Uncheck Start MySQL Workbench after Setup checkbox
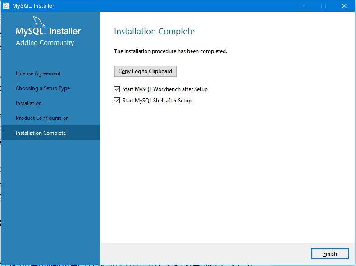This screenshot has height=266, width=356. 117,89
